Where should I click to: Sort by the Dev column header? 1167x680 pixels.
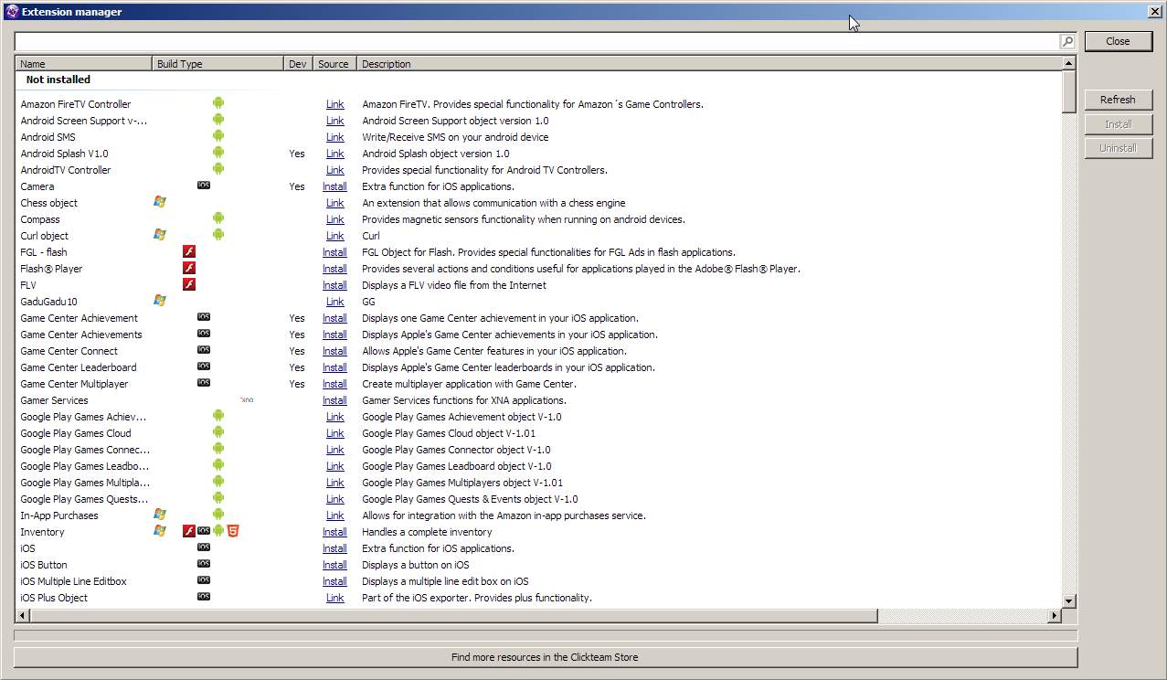coord(298,64)
